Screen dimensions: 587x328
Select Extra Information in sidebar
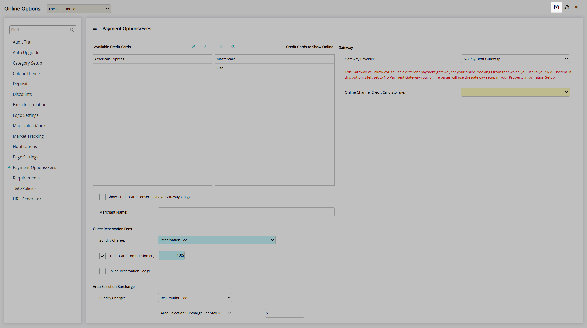coord(30,105)
